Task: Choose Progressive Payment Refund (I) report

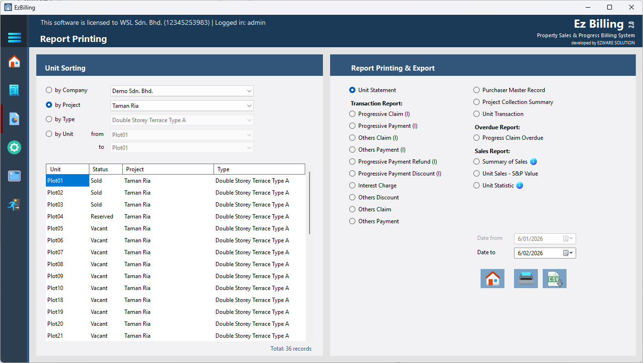Action: (393, 162)
